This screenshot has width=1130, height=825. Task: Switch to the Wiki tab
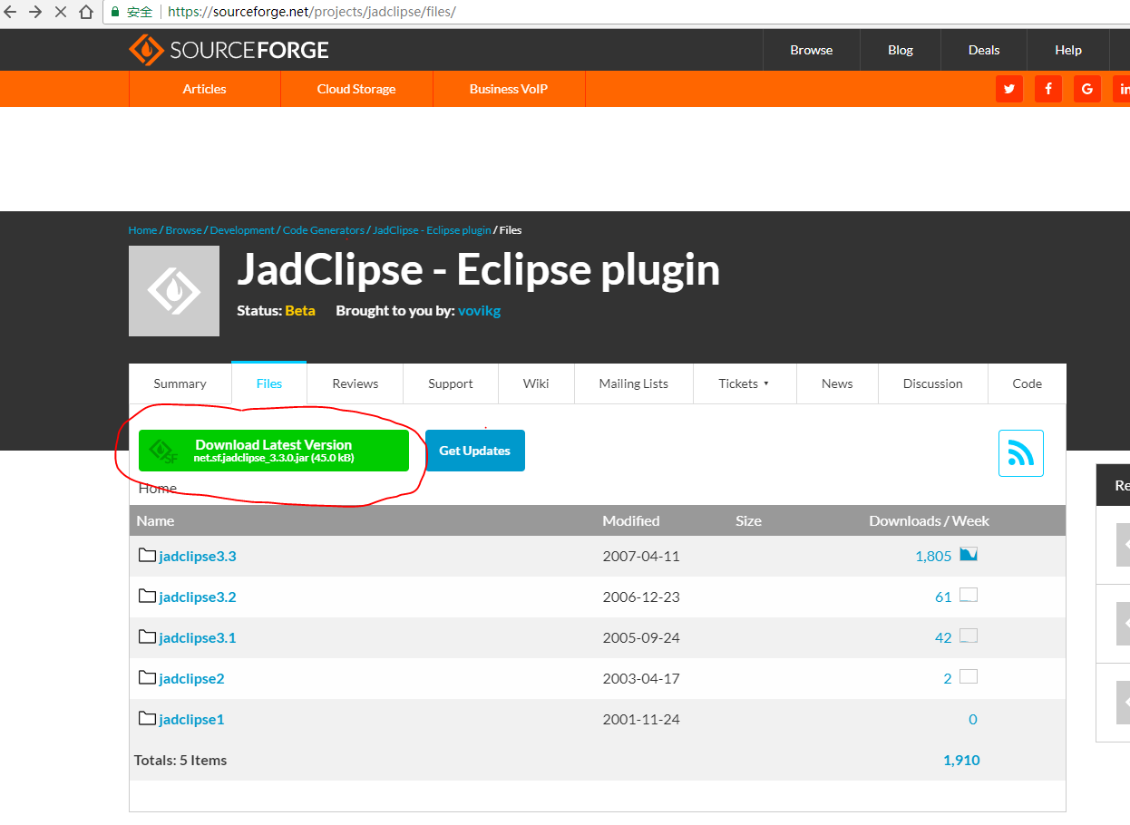click(x=536, y=383)
